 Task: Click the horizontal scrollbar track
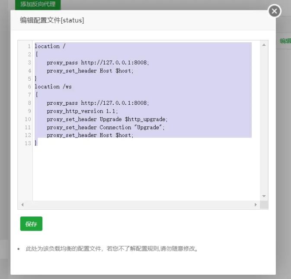(x=138, y=205)
